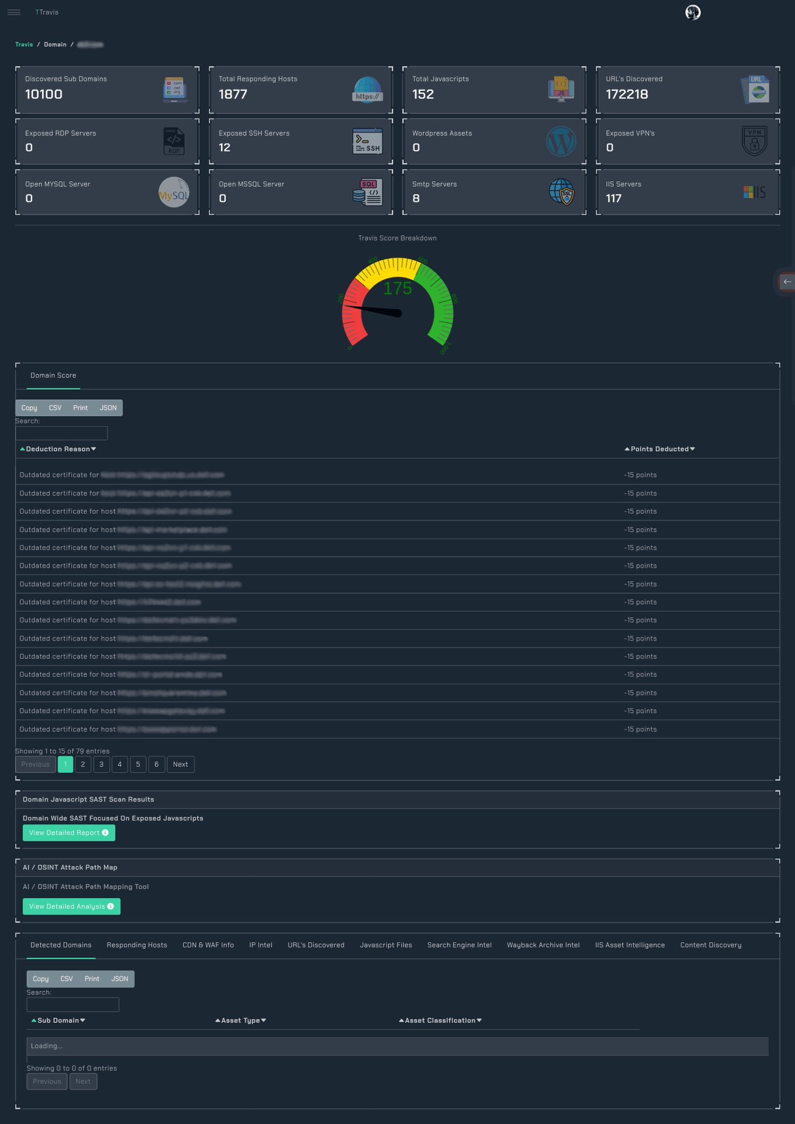
Task: Go to page 3 of deductions
Action: point(101,764)
